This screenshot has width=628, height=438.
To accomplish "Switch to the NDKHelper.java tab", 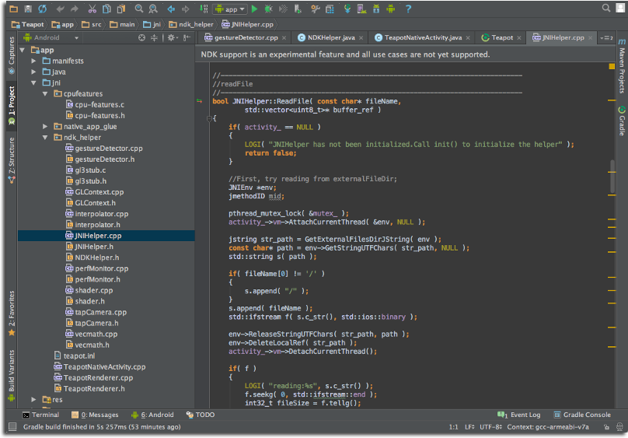I will (x=331, y=37).
